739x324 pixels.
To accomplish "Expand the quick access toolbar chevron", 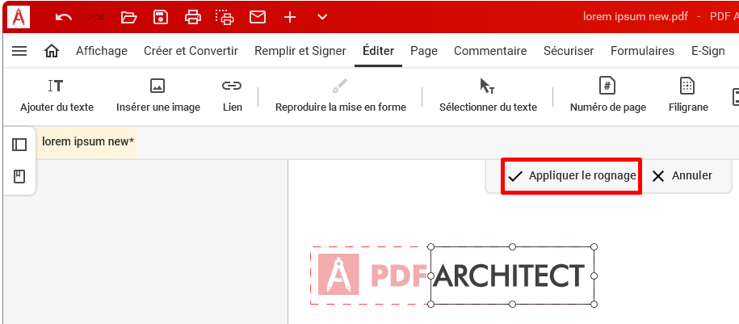I will coord(322,18).
